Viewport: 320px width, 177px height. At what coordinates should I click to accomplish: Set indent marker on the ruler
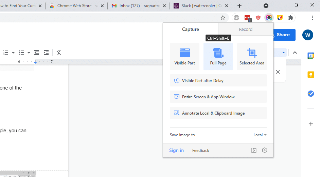tap(35, 62)
